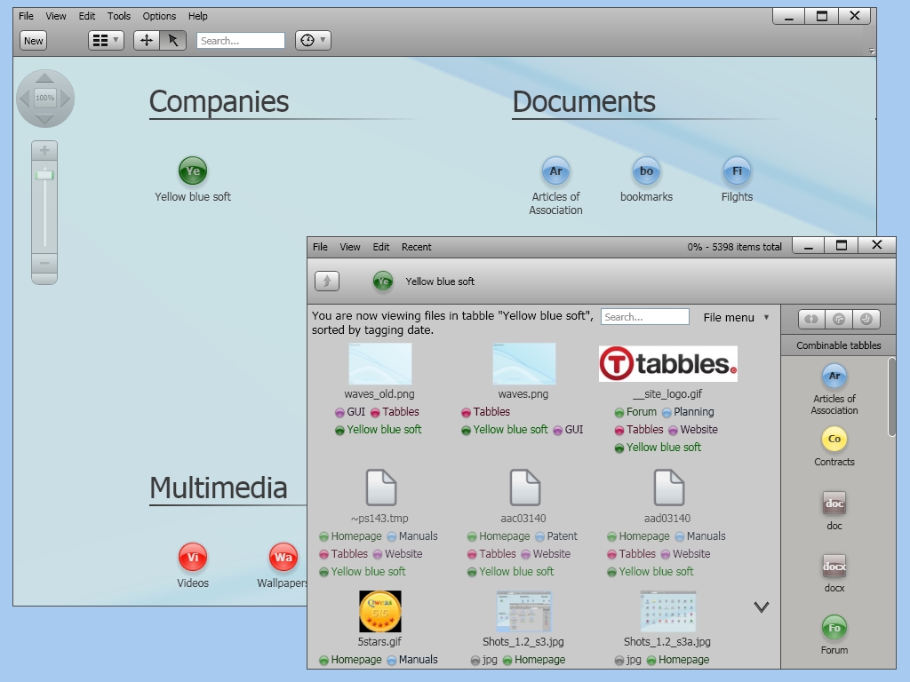Open the Tools menu
Viewport: 910px width, 682px height.
(118, 15)
